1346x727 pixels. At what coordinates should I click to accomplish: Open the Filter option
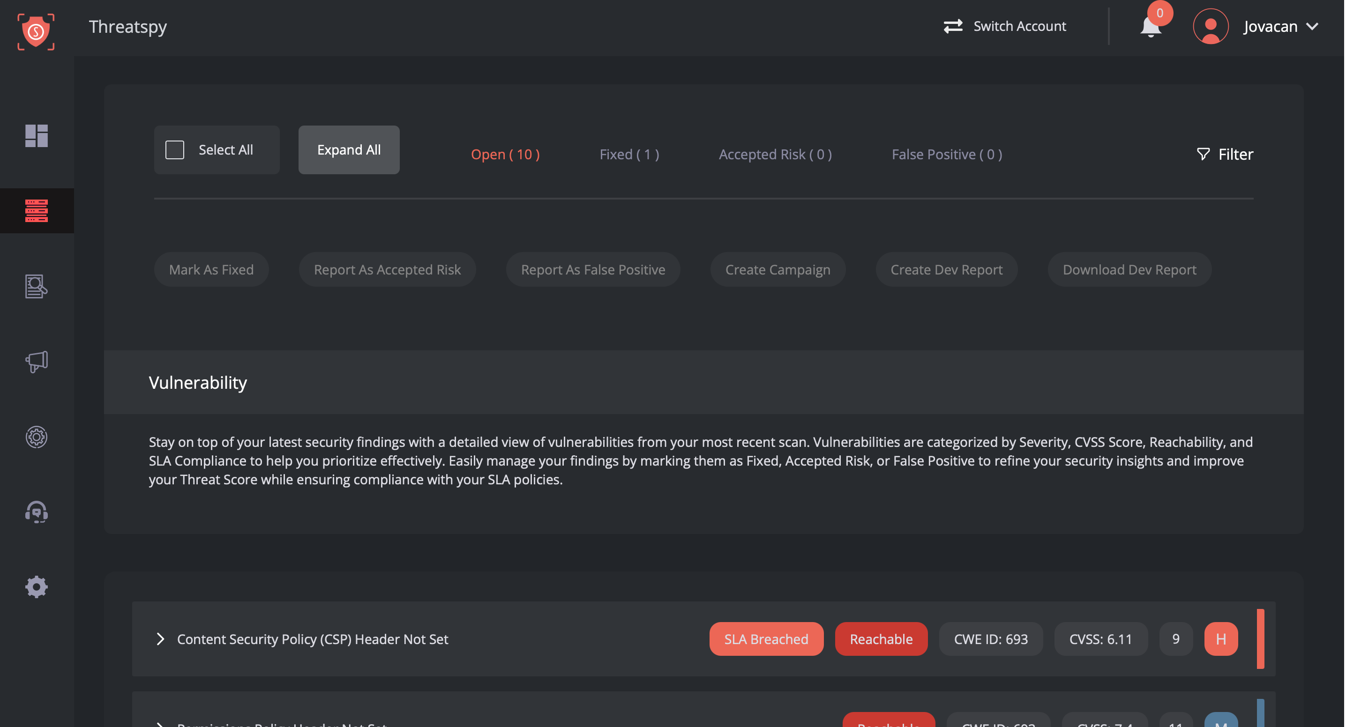tap(1225, 154)
